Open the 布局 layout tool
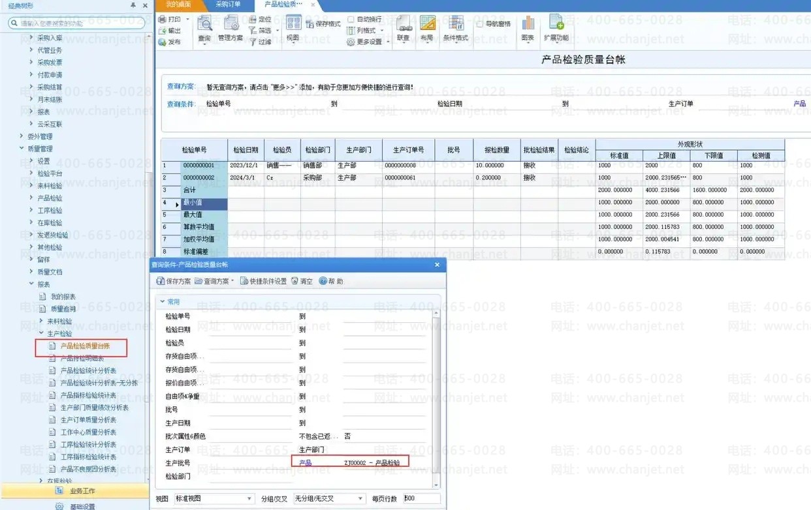Viewport: 811px width, 510px height. pos(427,29)
